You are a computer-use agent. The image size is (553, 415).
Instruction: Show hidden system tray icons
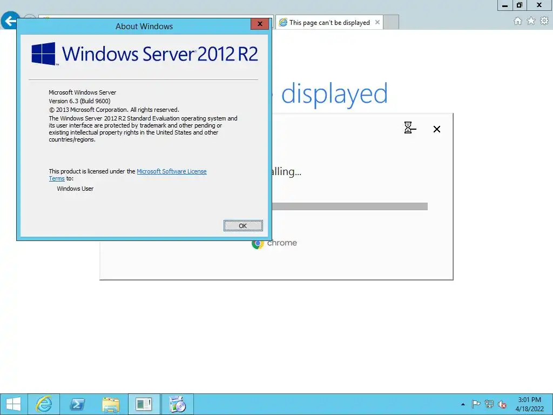pyautogui.click(x=463, y=404)
